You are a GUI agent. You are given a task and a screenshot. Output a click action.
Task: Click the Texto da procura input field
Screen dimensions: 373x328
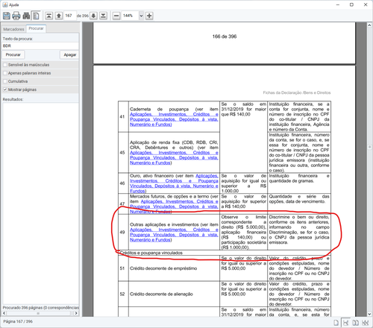point(40,45)
